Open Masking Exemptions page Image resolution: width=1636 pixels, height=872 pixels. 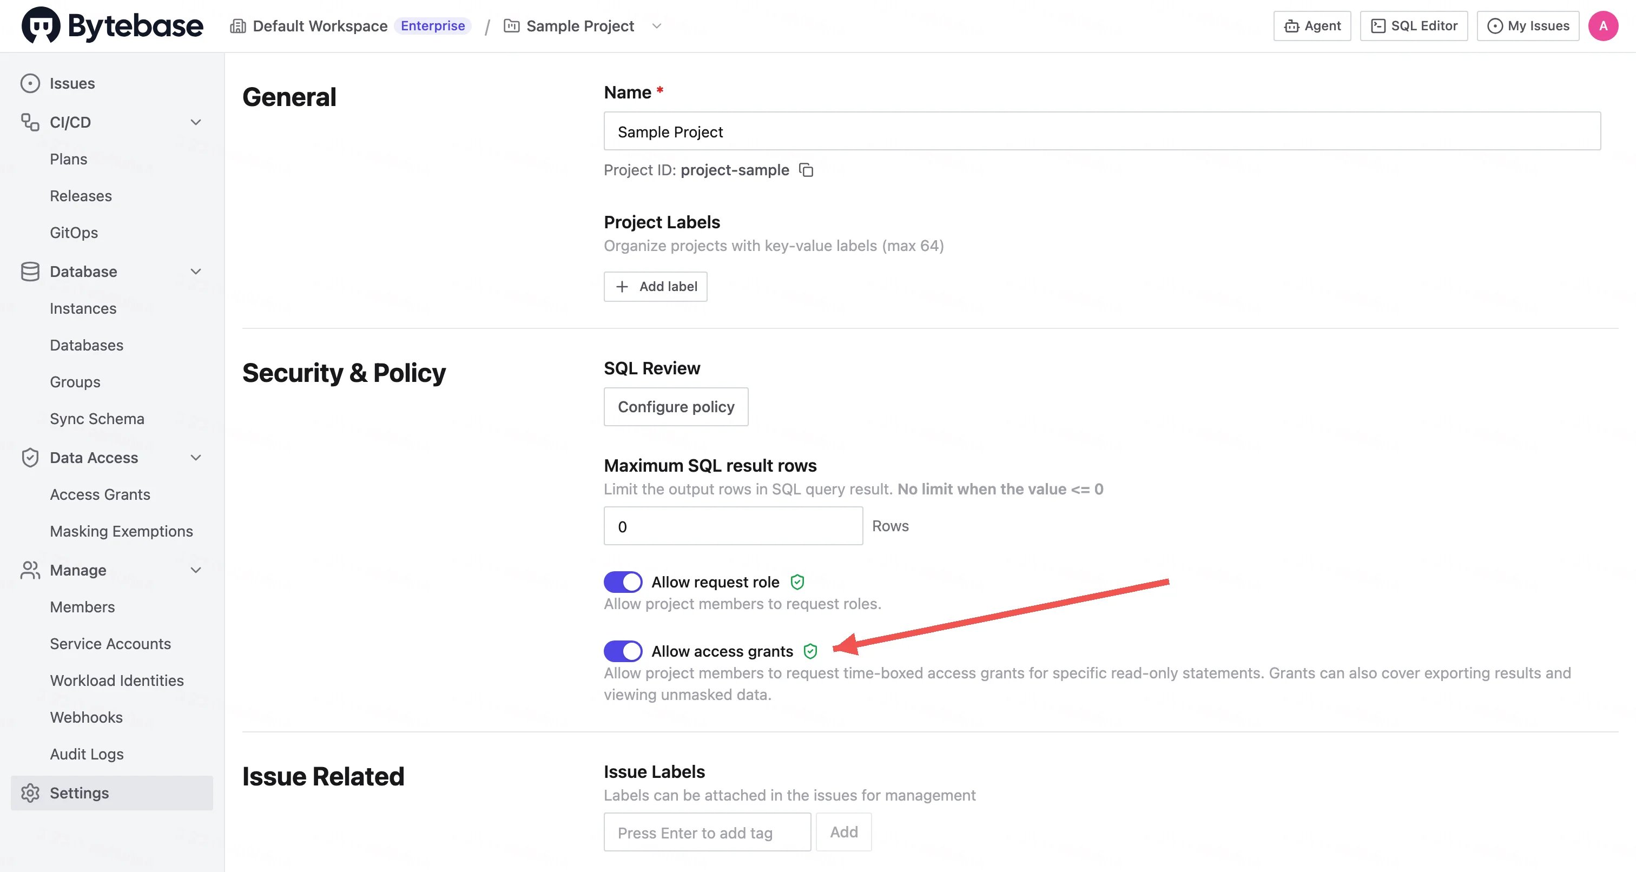121,531
